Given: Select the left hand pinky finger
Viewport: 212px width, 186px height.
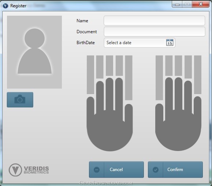Looking at the screenshot, I should [90, 75].
